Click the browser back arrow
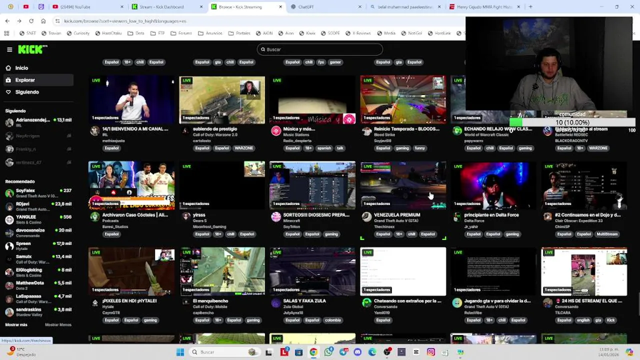Image resolution: width=640 pixels, height=360 pixels. pos(7,21)
